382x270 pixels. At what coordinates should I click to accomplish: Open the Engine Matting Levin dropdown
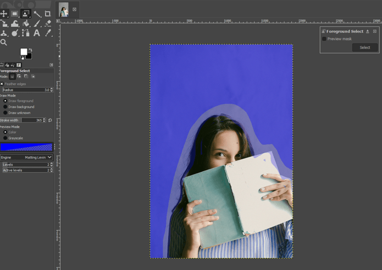[x=26, y=157]
